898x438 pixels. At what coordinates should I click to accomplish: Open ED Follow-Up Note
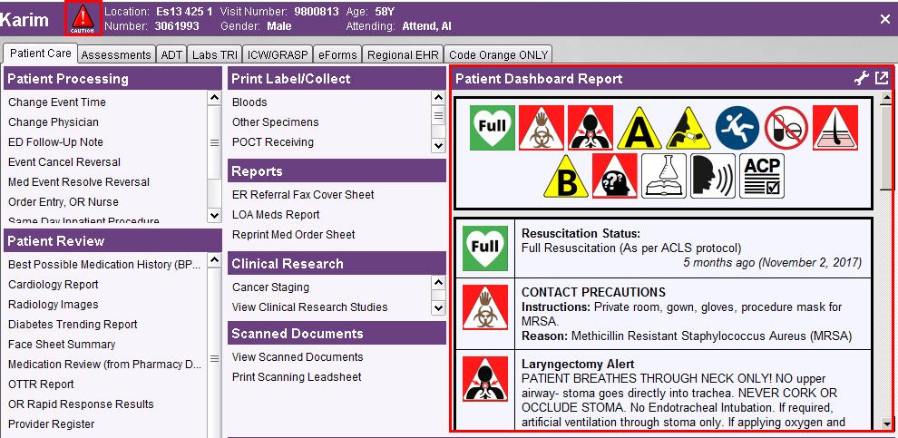55,142
